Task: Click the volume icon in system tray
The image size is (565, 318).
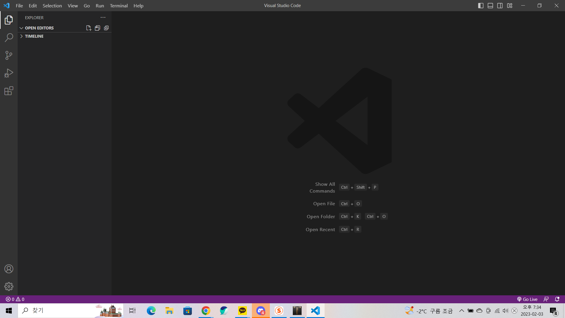Action: click(506, 311)
